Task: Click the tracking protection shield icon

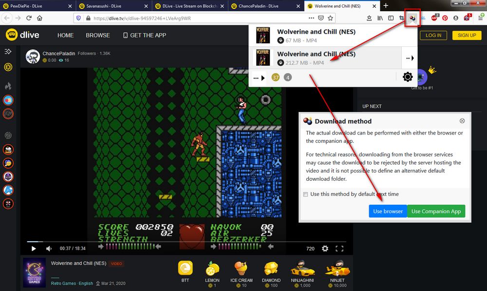Action: [x=78, y=18]
